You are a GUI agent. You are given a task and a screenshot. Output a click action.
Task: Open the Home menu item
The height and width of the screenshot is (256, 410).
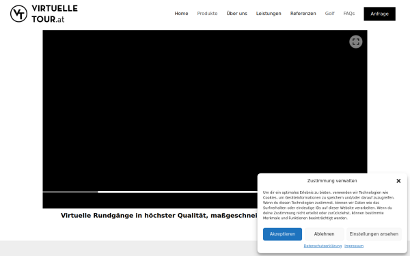[181, 14]
